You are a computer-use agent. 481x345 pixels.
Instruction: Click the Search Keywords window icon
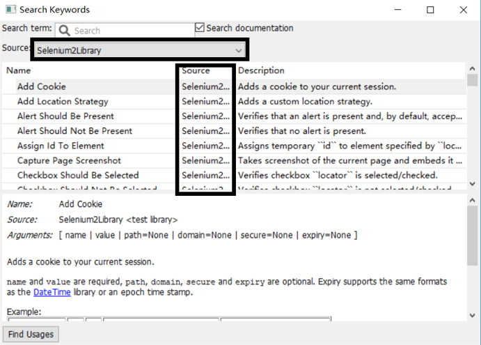pos(10,10)
